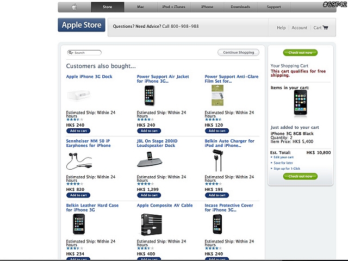Click the Sennheiser earphones thumbnail

click(79, 161)
